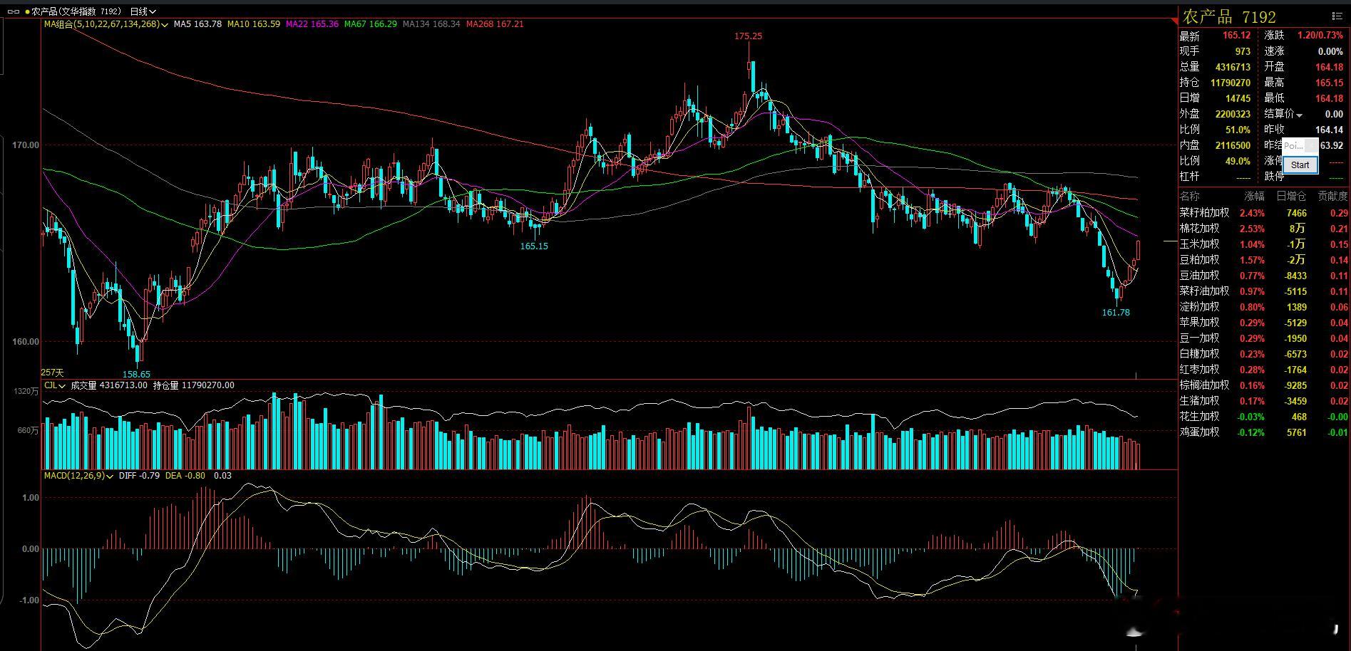This screenshot has width=1351, height=651.
Task: Sort by the 日增仓 column header
Action: pyautogui.click(x=1291, y=196)
